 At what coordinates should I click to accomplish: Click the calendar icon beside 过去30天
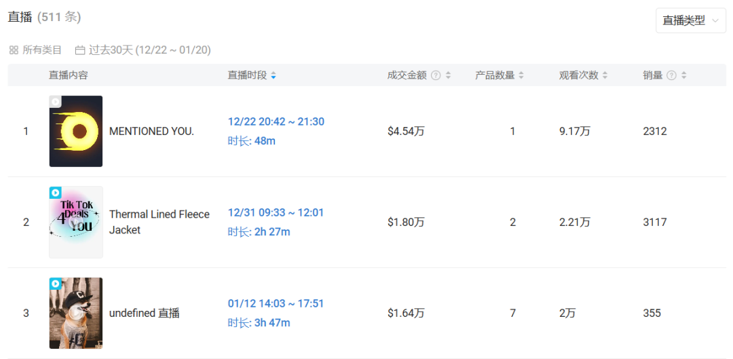point(80,50)
